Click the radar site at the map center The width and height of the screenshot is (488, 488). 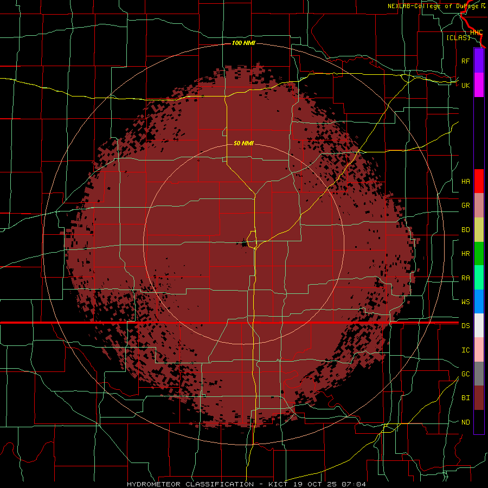(x=243, y=243)
